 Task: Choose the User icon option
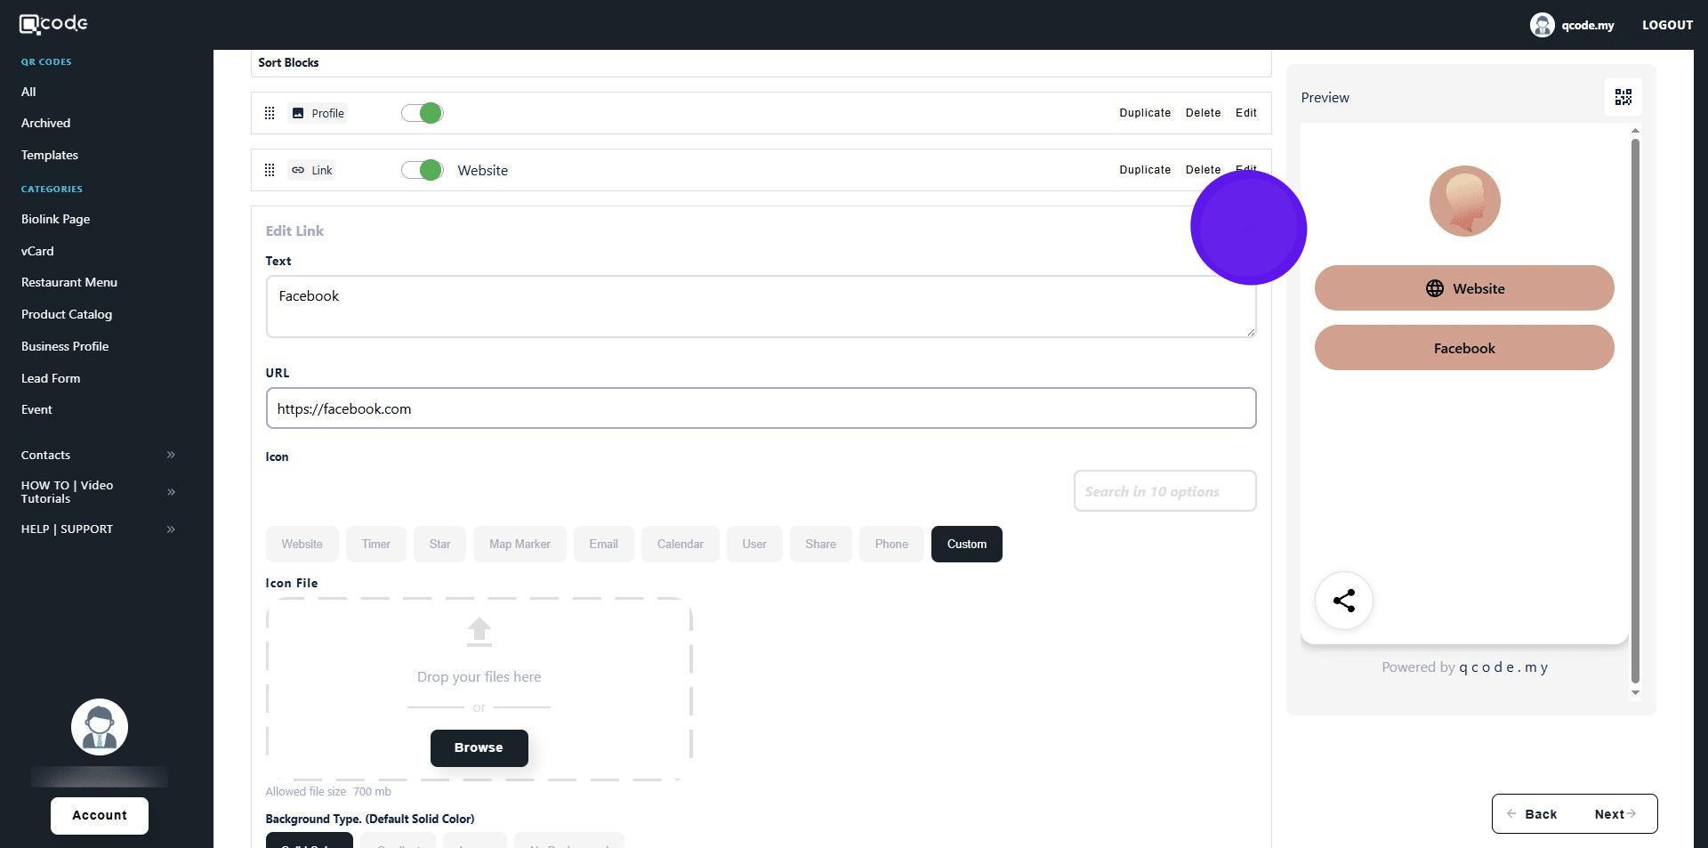(754, 545)
